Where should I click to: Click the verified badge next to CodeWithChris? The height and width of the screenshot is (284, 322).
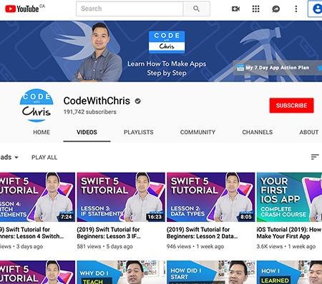tap(137, 101)
